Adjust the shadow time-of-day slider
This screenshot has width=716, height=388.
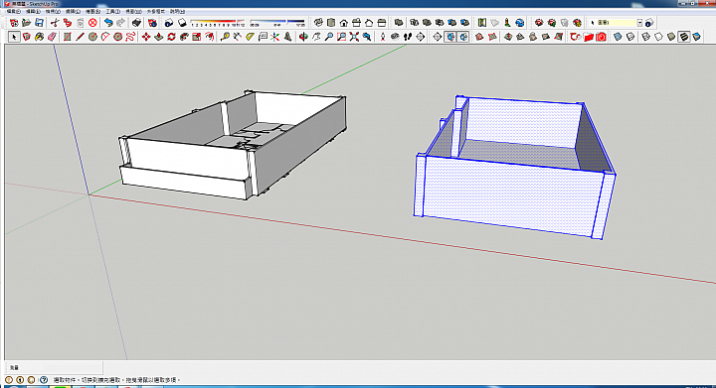click(277, 22)
